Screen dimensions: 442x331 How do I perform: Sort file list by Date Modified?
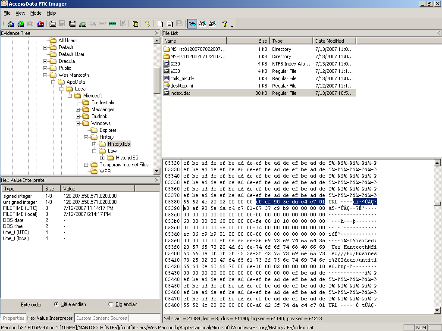[334, 41]
